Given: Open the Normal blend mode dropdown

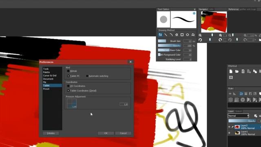Looking at the screenshot, I should 238,116.
